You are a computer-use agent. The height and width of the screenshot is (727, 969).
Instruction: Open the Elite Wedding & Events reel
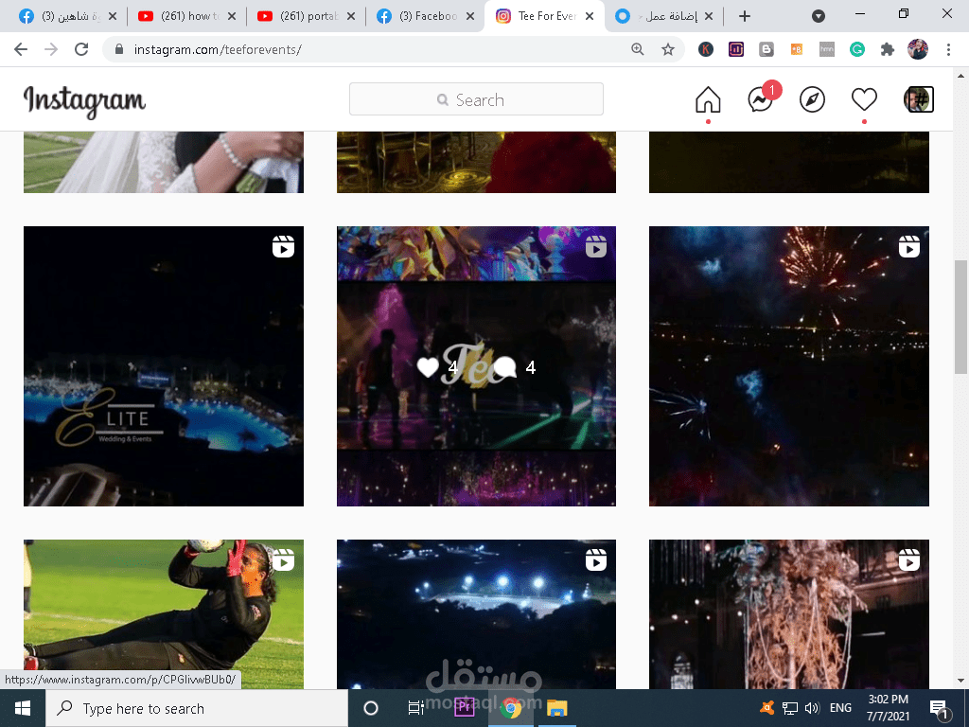click(x=163, y=366)
